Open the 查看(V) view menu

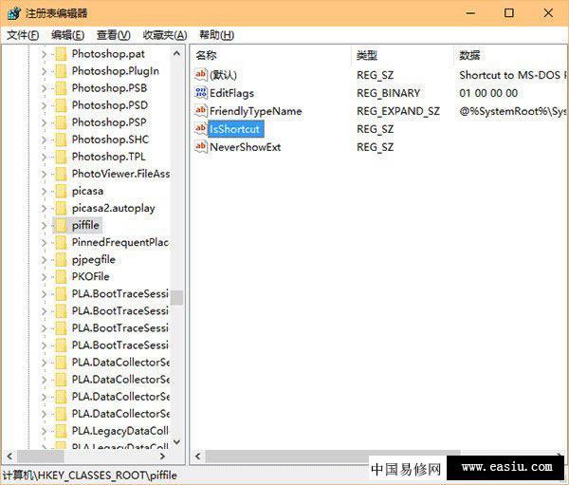tap(114, 35)
